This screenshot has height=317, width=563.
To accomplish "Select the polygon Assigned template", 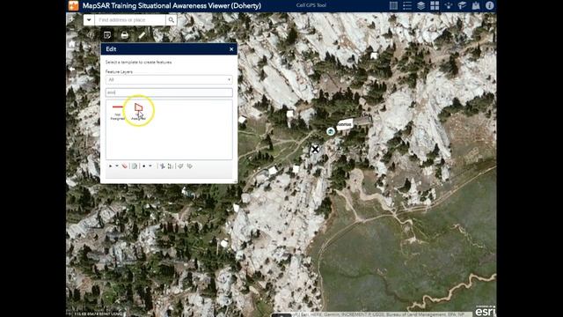I will (x=139, y=112).
